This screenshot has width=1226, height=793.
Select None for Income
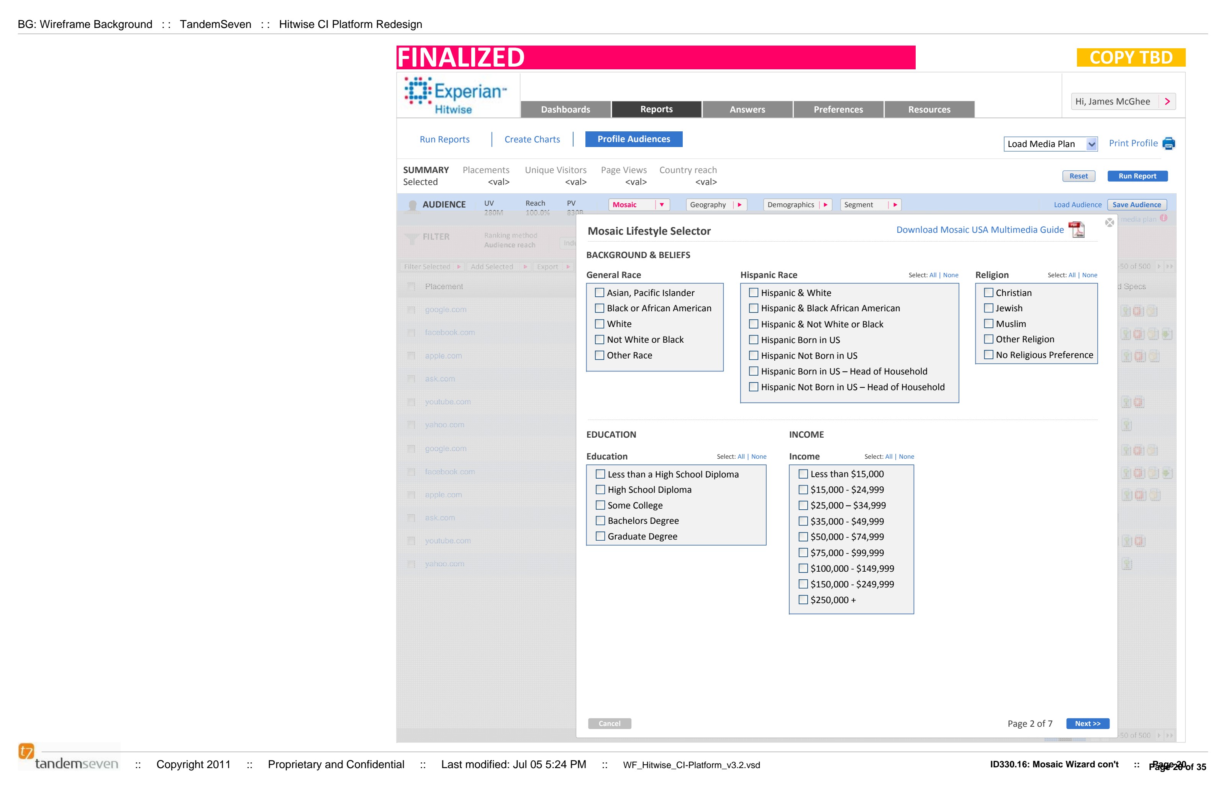point(906,457)
